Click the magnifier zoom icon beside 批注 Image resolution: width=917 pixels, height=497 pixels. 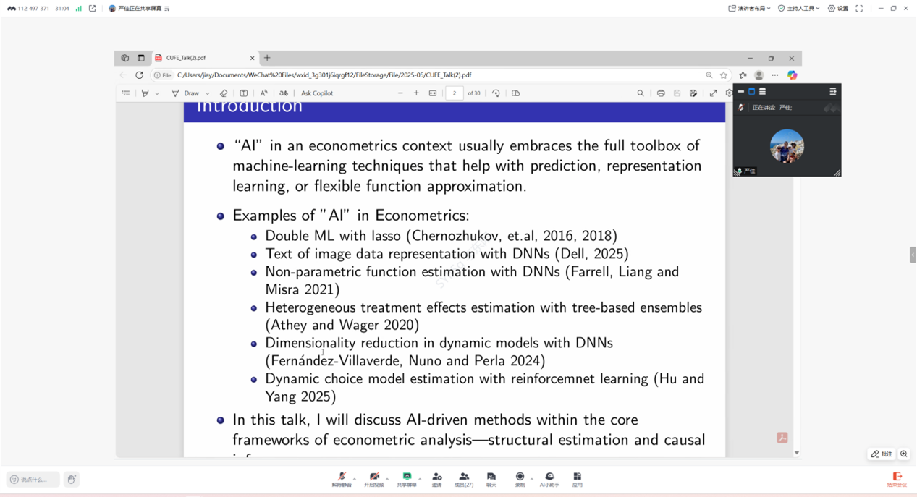click(x=904, y=454)
